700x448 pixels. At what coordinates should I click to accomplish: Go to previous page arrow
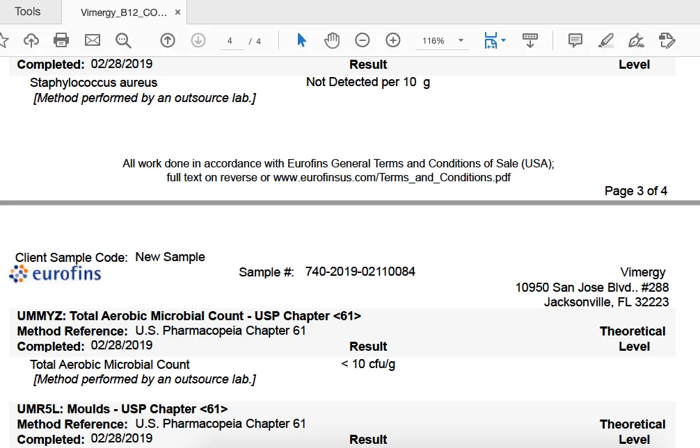[x=168, y=40]
